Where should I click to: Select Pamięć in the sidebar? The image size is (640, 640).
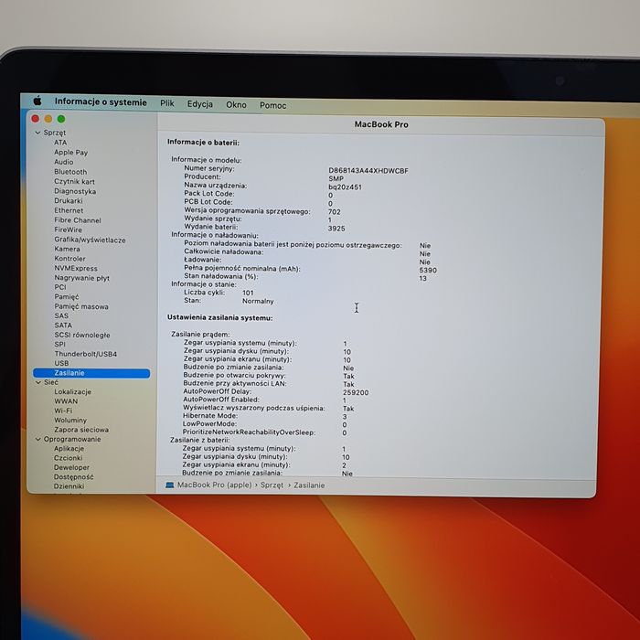coord(67,297)
